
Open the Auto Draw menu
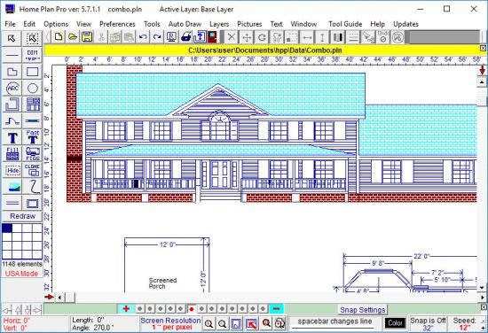185,24
